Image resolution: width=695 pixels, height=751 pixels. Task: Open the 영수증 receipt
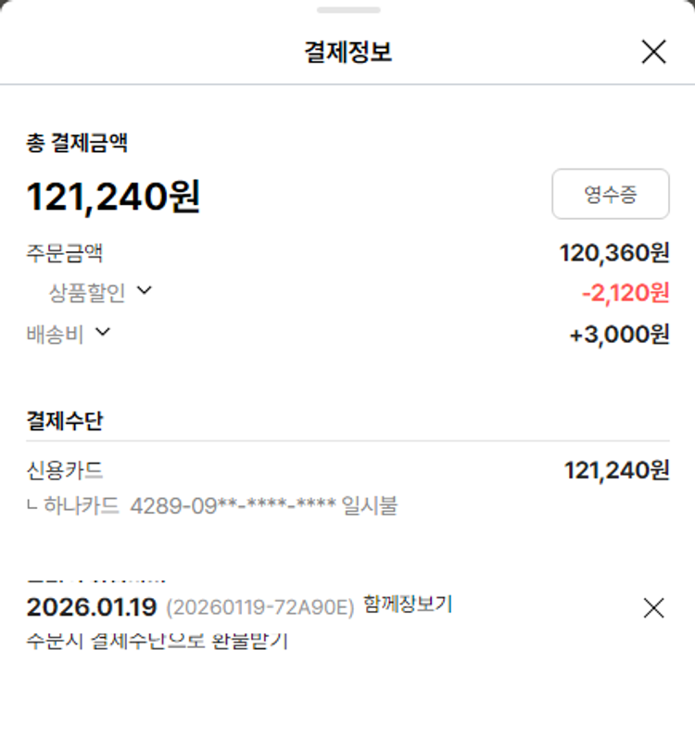[x=610, y=195]
